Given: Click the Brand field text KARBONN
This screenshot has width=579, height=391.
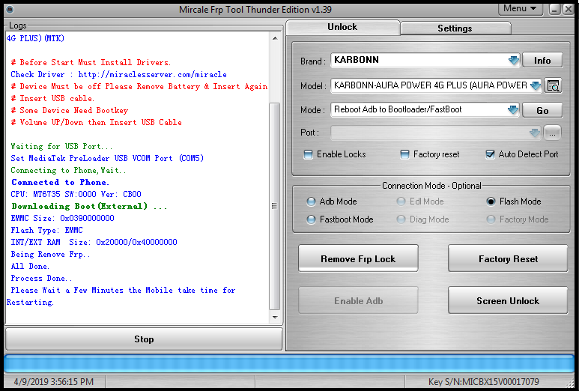Looking at the screenshot, I should coord(357,60).
